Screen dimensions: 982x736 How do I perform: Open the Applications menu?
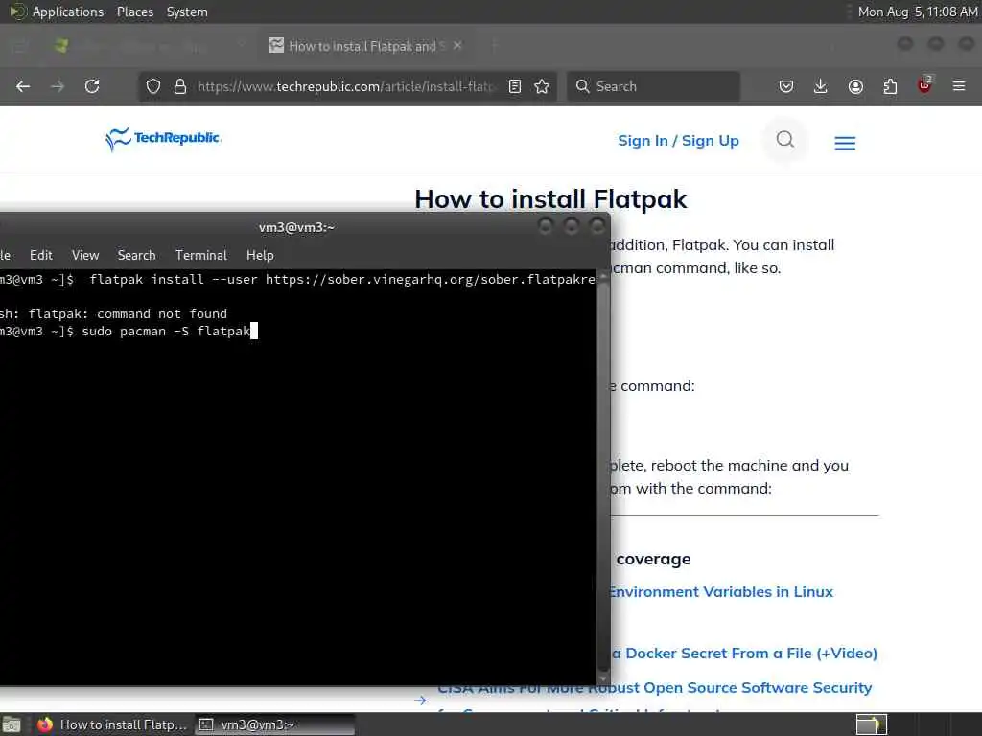coord(68,11)
